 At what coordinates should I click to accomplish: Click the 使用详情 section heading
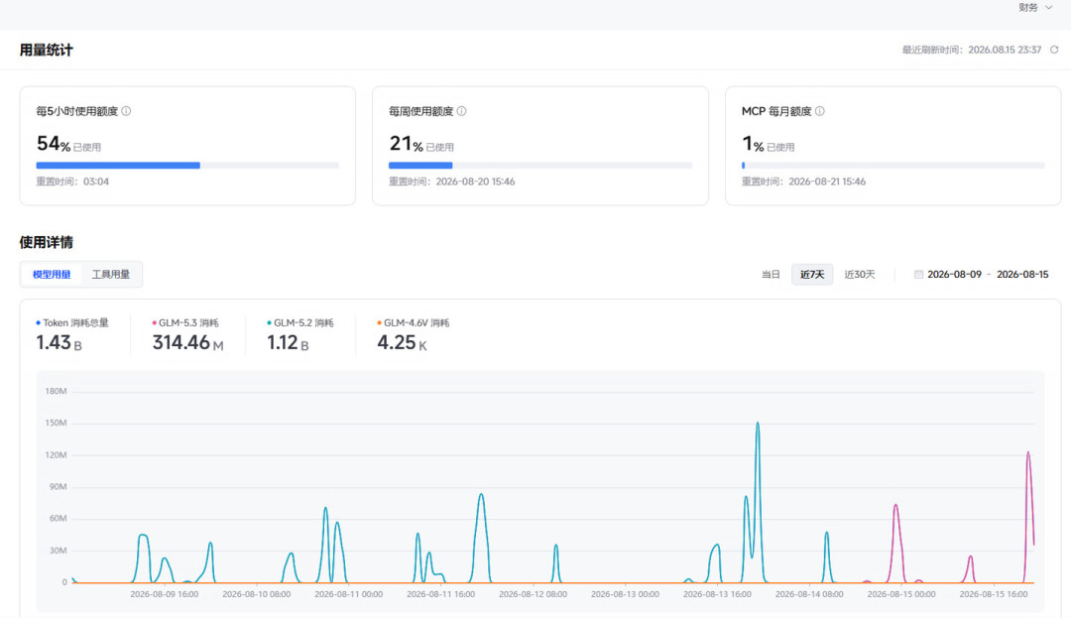pyautogui.click(x=46, y=242)
